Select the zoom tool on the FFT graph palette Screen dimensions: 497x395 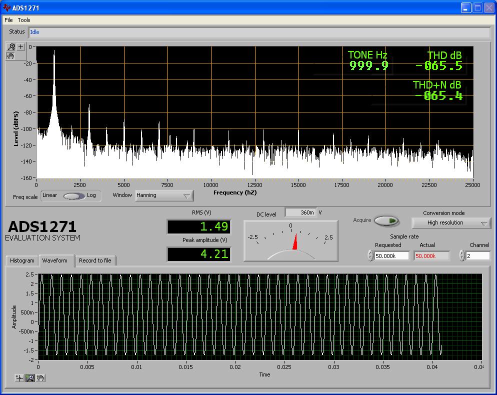pos(11,47)
